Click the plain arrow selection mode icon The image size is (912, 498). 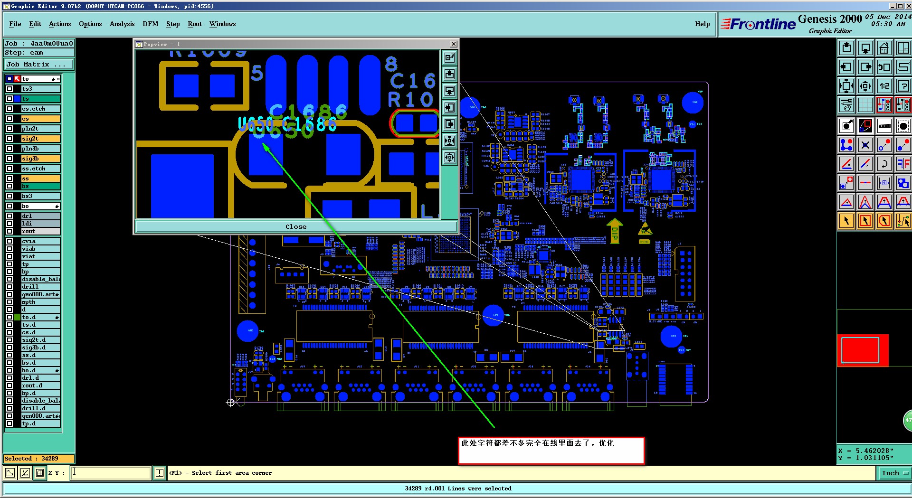point(846,221)
